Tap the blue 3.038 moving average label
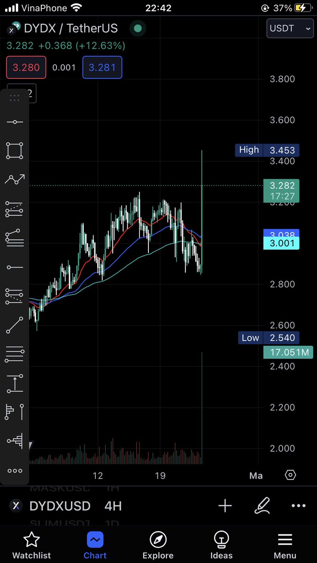The width and height of the screenshot is (317, 563). [281, 234]
